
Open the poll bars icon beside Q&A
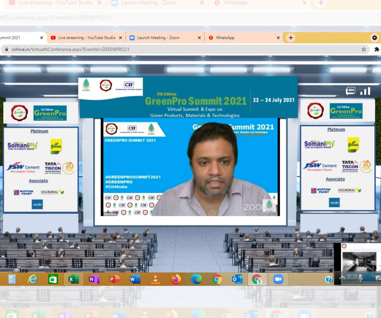[365, 91]
